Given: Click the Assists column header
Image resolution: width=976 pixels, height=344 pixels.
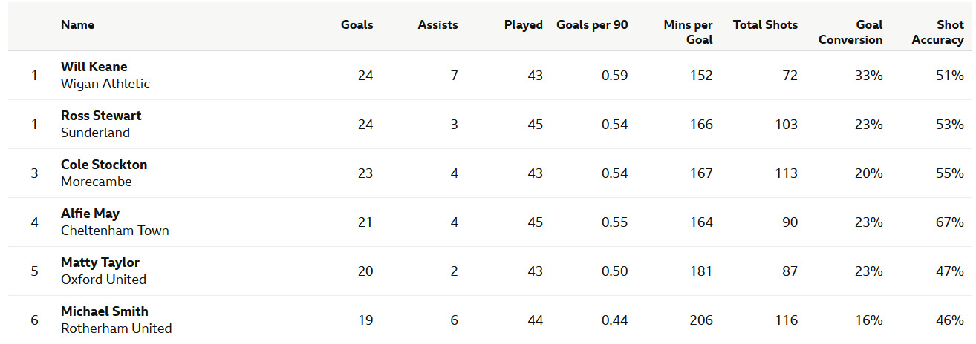Looking at the screenshot, I should tap(437, 25).
